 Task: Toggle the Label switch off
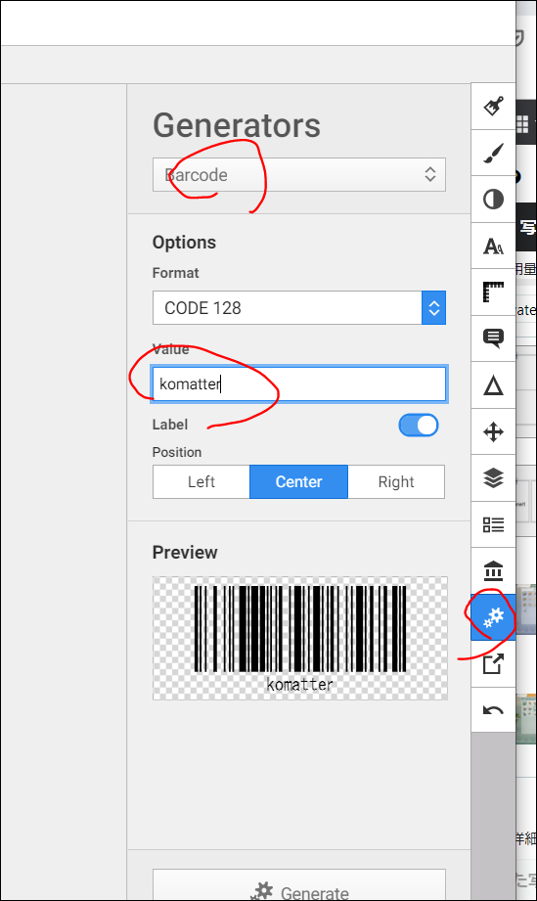point(419,426)
